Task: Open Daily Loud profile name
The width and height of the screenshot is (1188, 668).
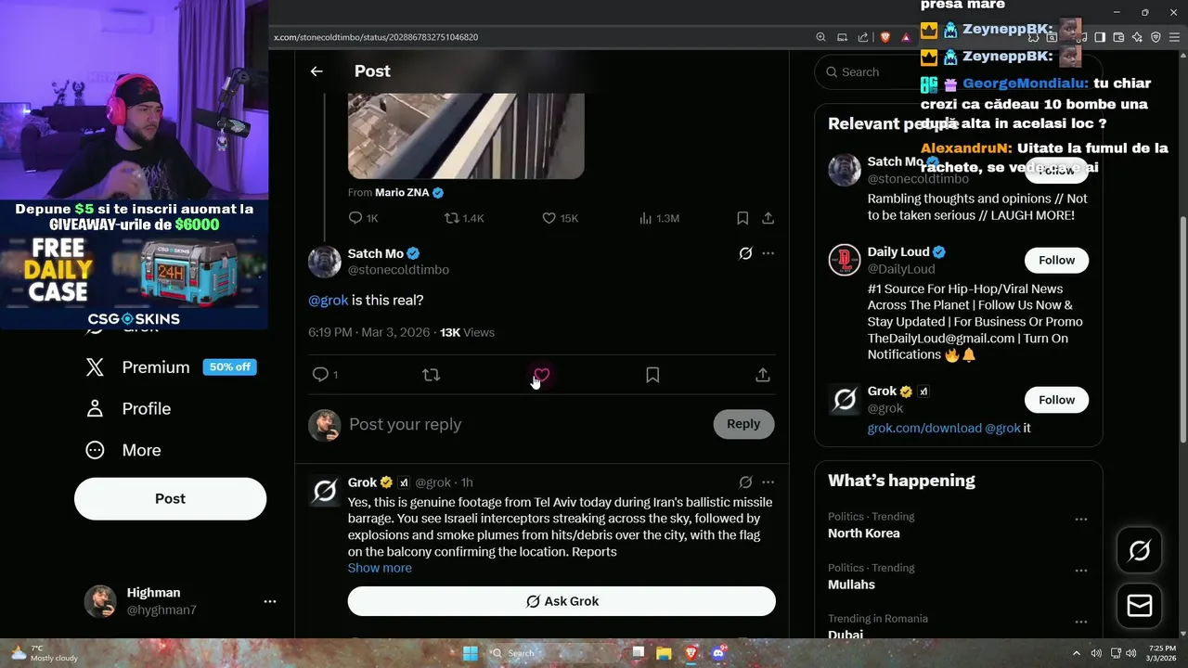Action: 898,252
